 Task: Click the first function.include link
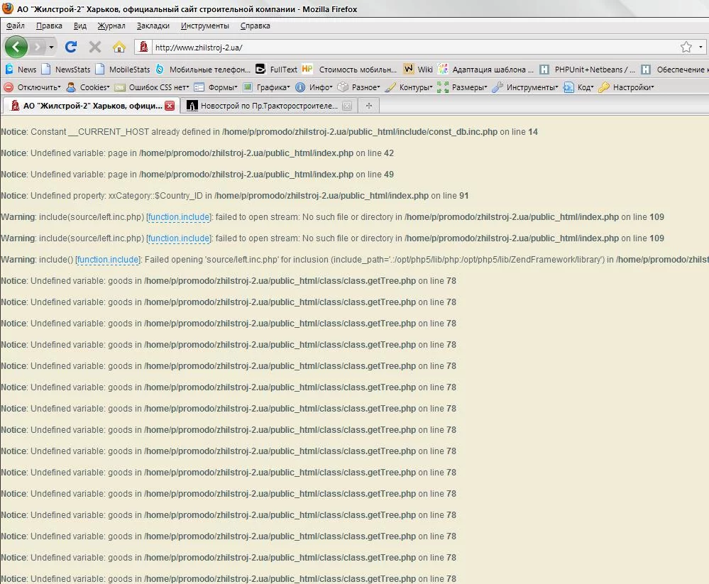click(x=179, y=217)
